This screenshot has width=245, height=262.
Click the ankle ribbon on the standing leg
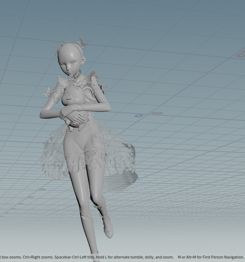tap(87, 218)
